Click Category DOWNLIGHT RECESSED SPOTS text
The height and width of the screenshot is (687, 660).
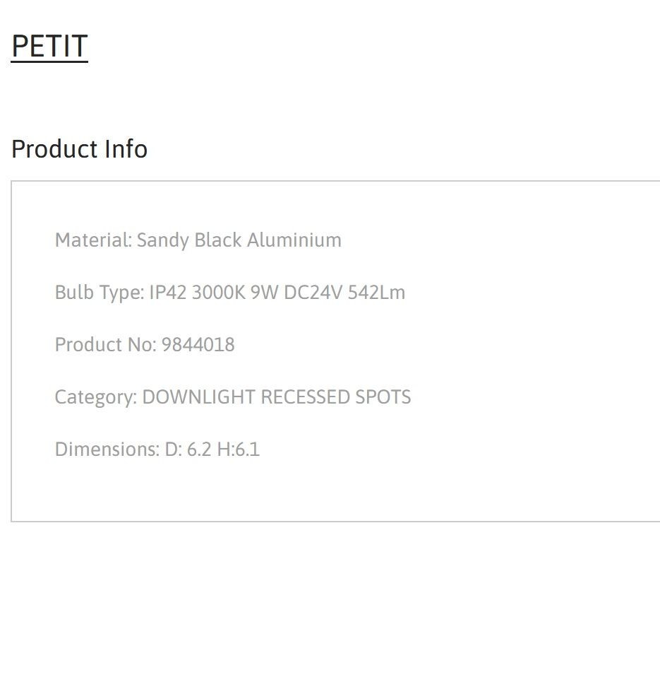(233, 397)
